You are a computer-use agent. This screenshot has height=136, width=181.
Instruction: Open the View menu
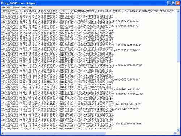pyautogui.click(x=24, y=8)
